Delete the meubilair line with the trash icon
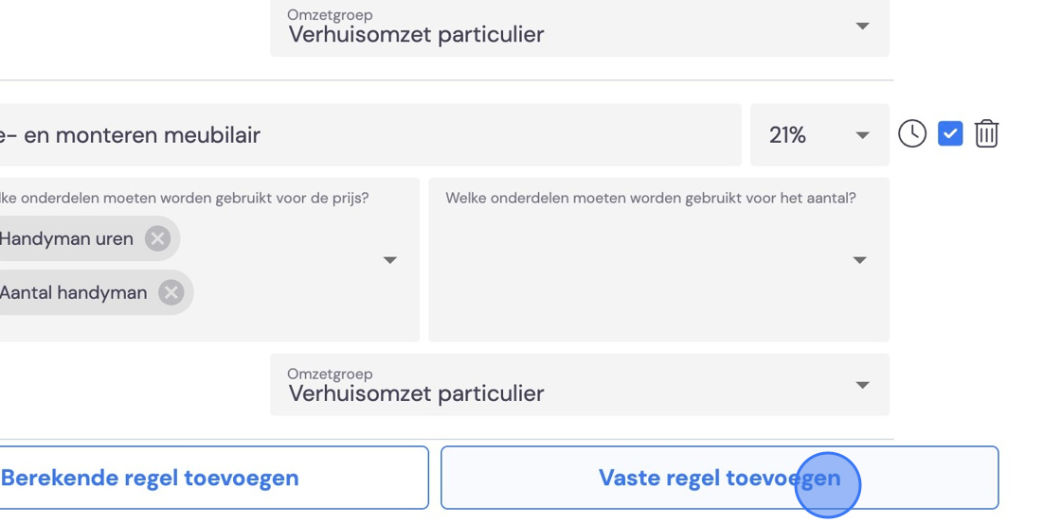This screenshot has width=1061, height=523. click(986, 133)
